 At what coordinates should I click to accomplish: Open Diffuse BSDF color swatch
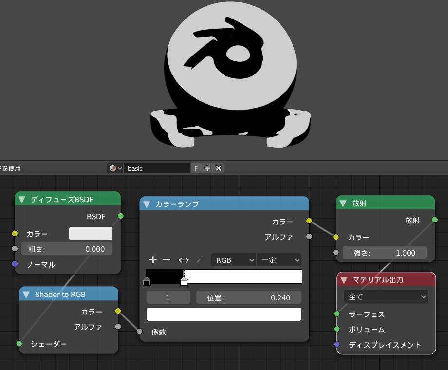(90, 233)
